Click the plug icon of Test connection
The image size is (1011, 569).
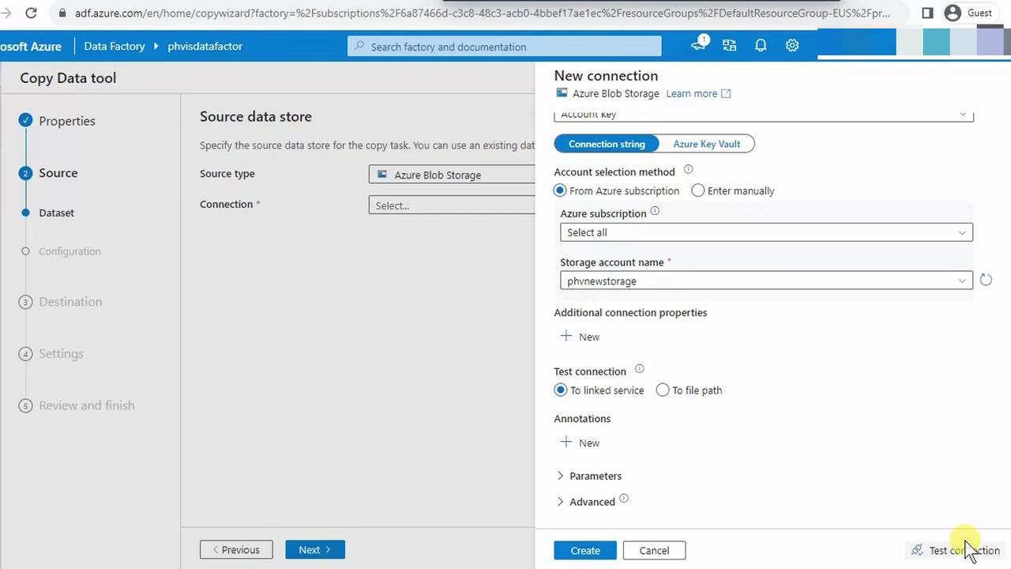[917, 550]
